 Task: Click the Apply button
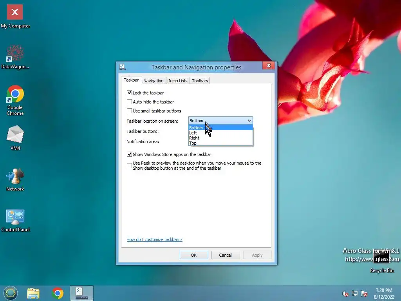coord(257,255)
